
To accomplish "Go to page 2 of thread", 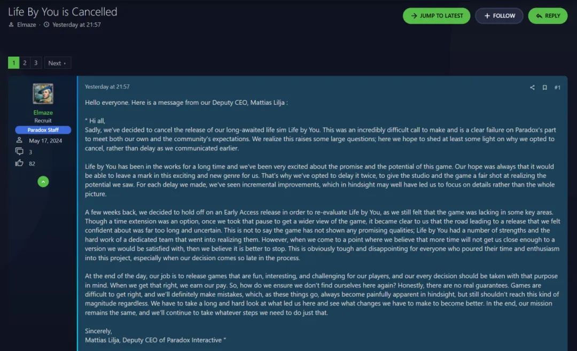I will [25, 63].
